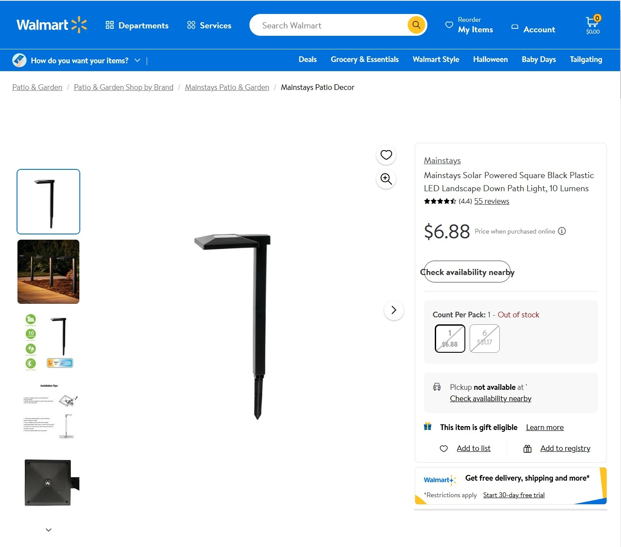Click the $6.88 price text
Image resolution: width=621 pixels, height=547 pixels.
pyautogui.click(x=447, y=231)
